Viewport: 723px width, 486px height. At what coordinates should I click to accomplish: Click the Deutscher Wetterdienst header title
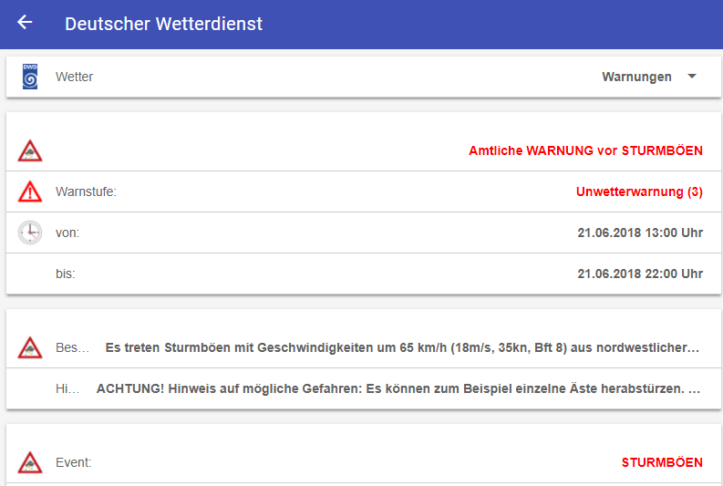click(x=163, y=24)
